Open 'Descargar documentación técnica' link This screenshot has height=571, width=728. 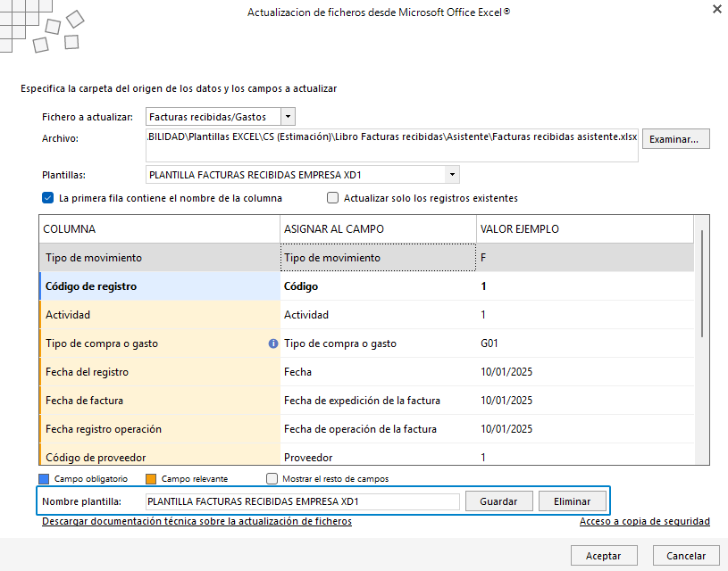pyautogui.click(x=197, y=521)
